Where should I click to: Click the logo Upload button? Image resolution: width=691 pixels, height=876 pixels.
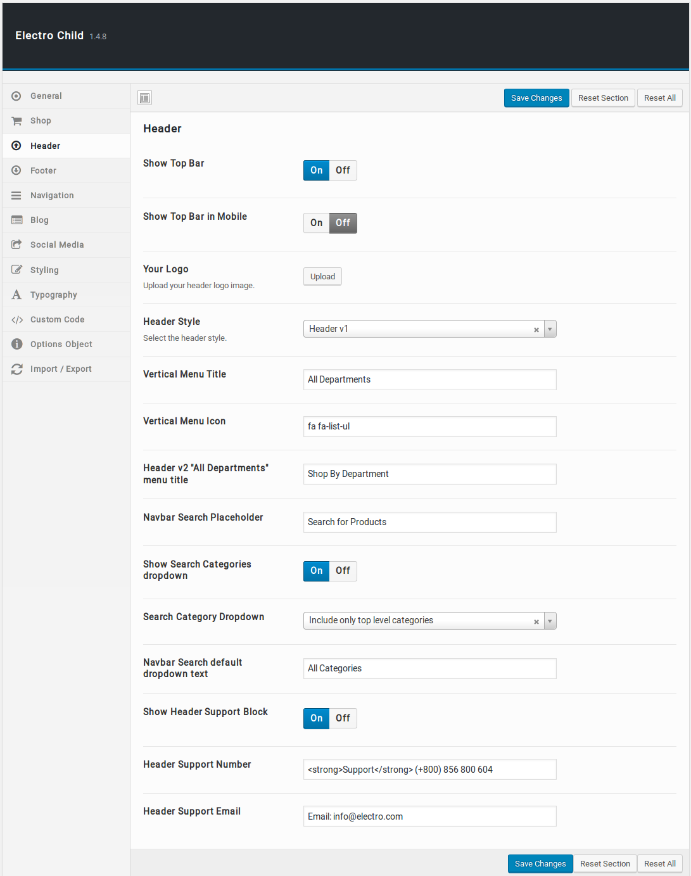[x=322, y=277]
